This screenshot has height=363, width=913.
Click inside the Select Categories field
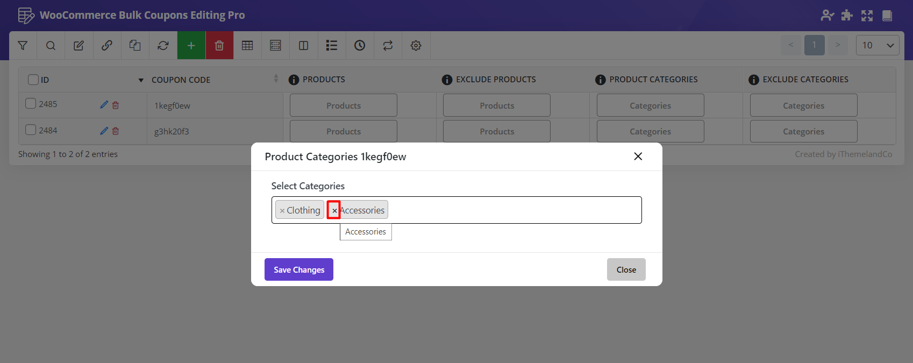pos(511,210)
